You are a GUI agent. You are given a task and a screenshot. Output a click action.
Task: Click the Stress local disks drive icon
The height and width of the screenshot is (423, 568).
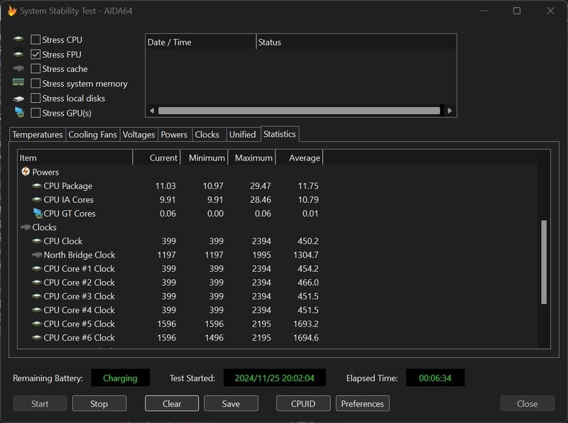pyautogui.click(x=18, y=99)
